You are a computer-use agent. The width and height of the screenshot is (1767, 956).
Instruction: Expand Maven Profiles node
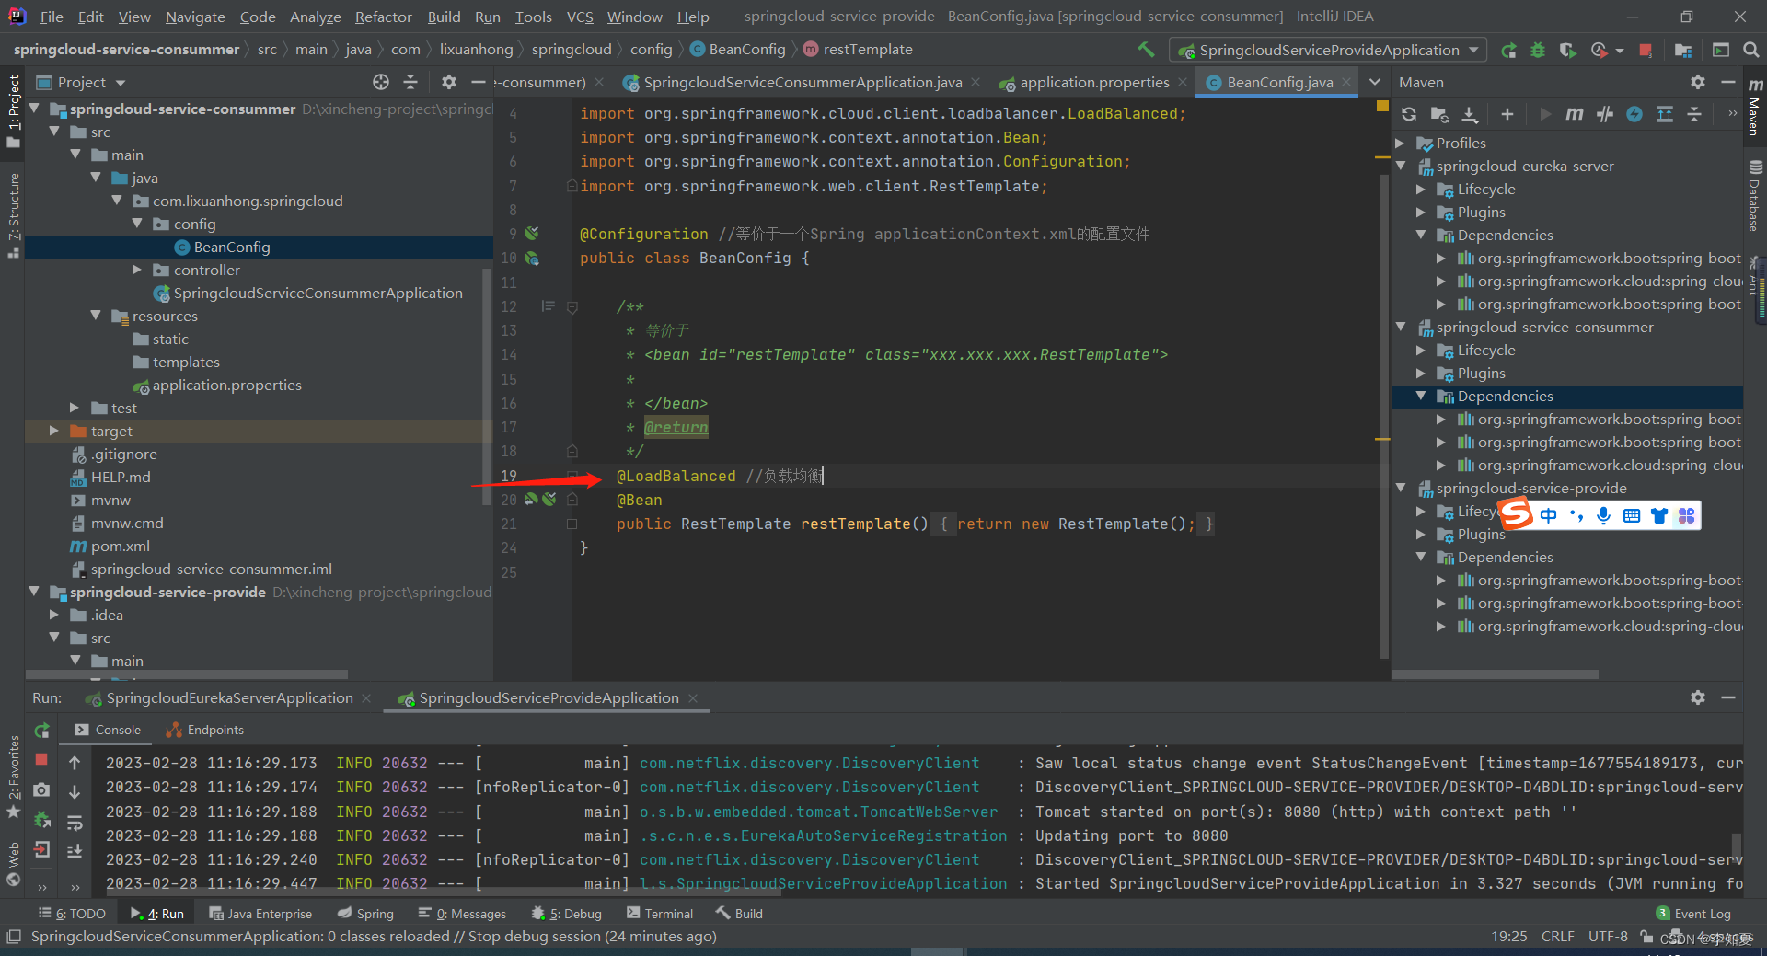1401,143
